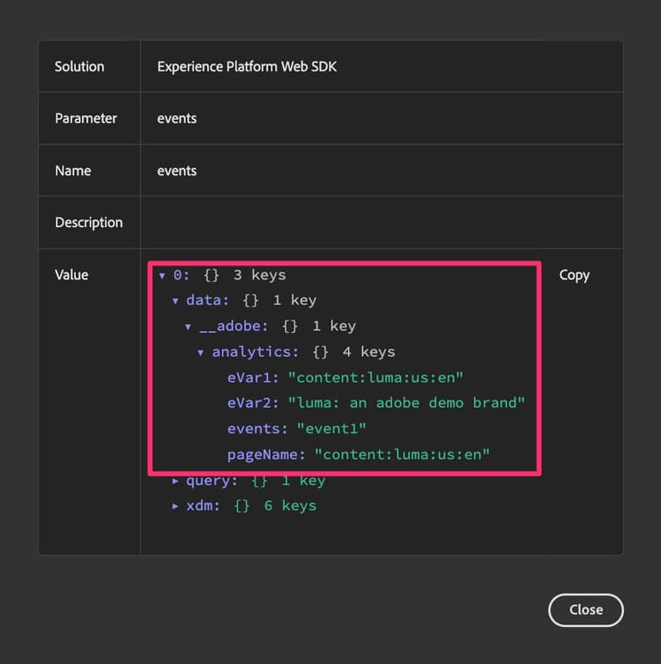The width and height of the screenshot is (661, 664).
Task: Select the __adobe key label
Action: click(x=234, y=326)
